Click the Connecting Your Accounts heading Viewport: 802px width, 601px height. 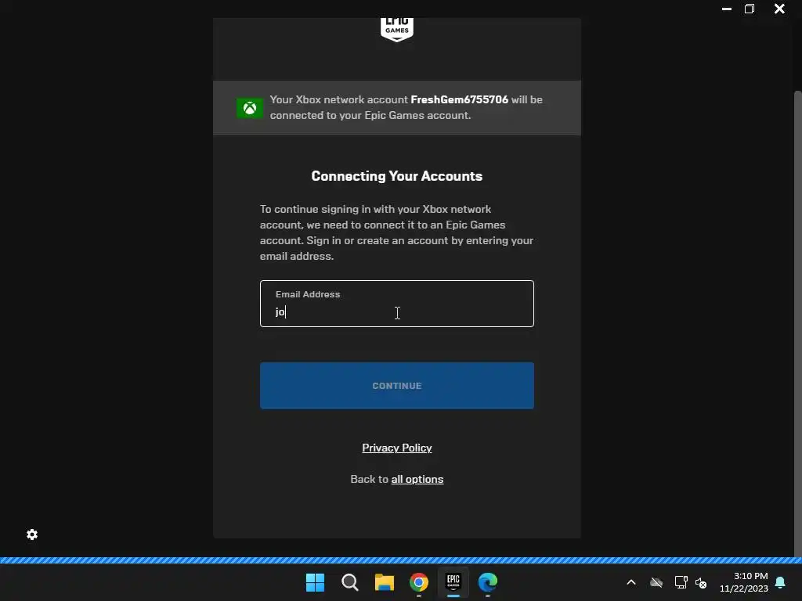coord(397,176)
